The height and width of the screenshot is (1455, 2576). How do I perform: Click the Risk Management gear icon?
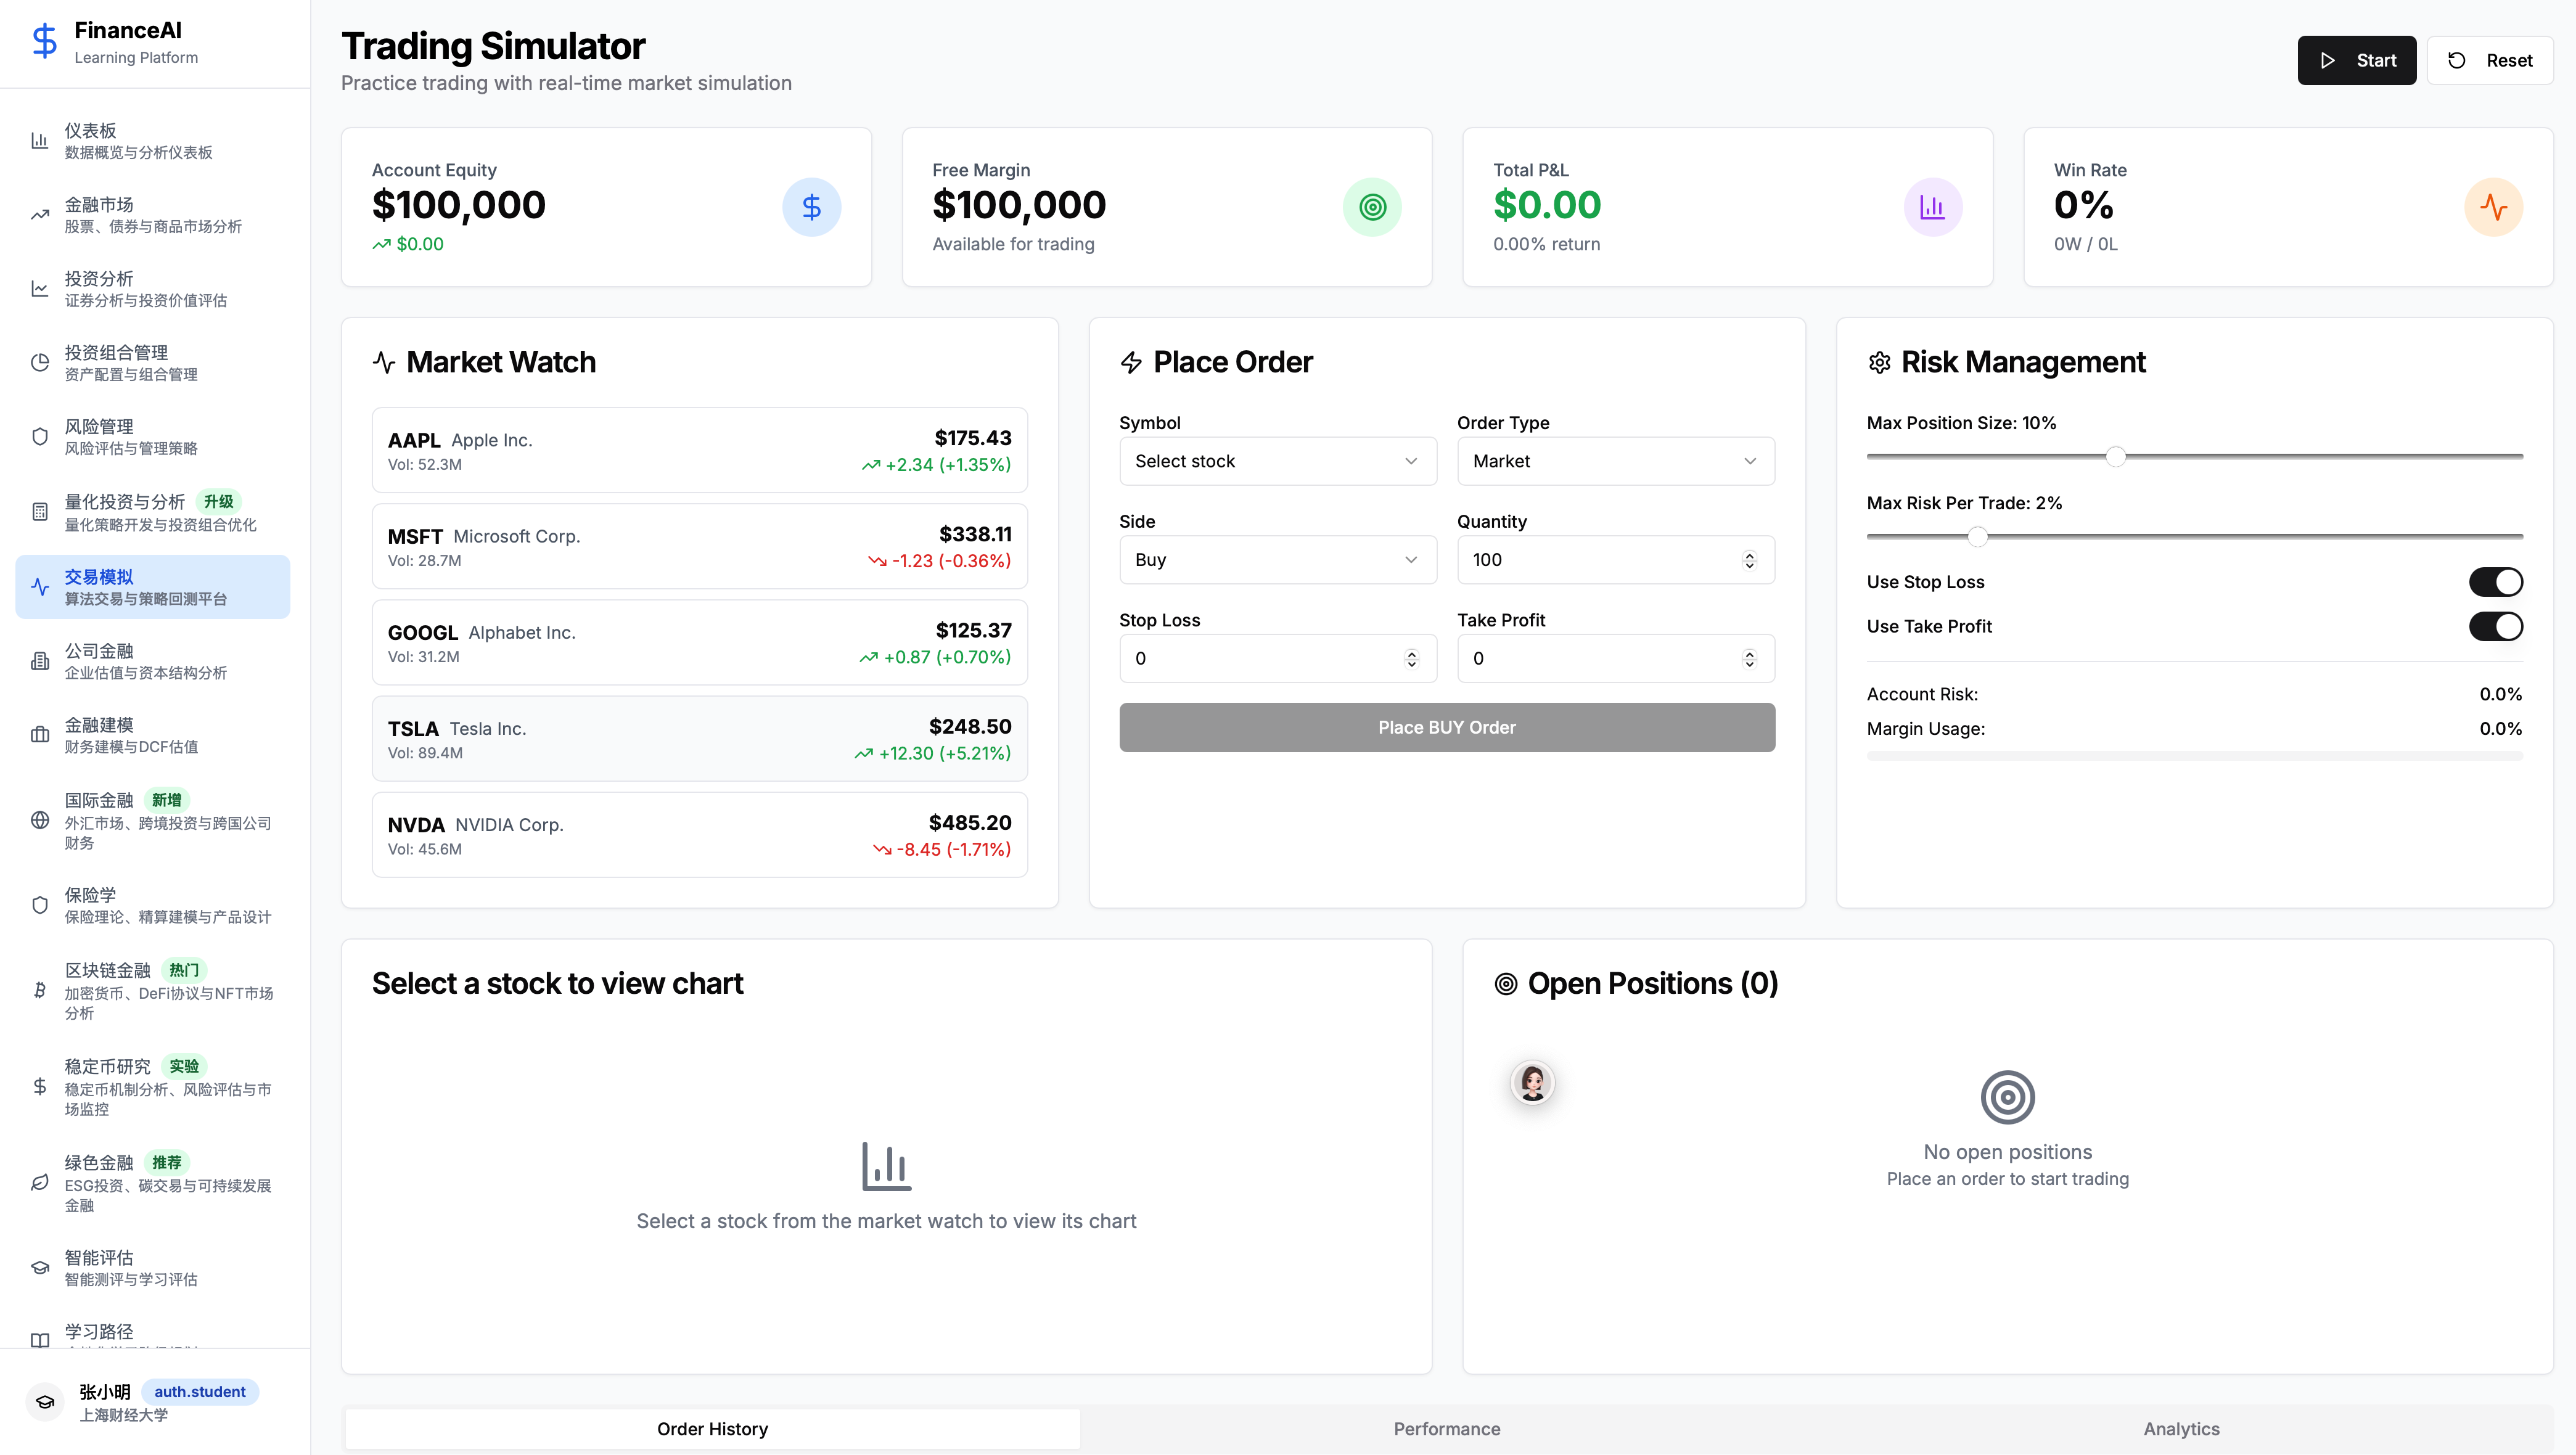1879,363
